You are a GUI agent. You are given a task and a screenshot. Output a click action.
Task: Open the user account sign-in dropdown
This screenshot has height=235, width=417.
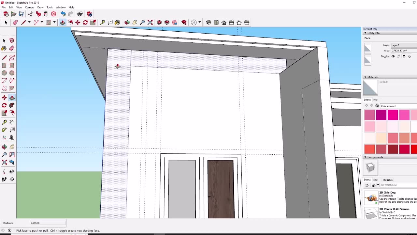tap(199, 23)
